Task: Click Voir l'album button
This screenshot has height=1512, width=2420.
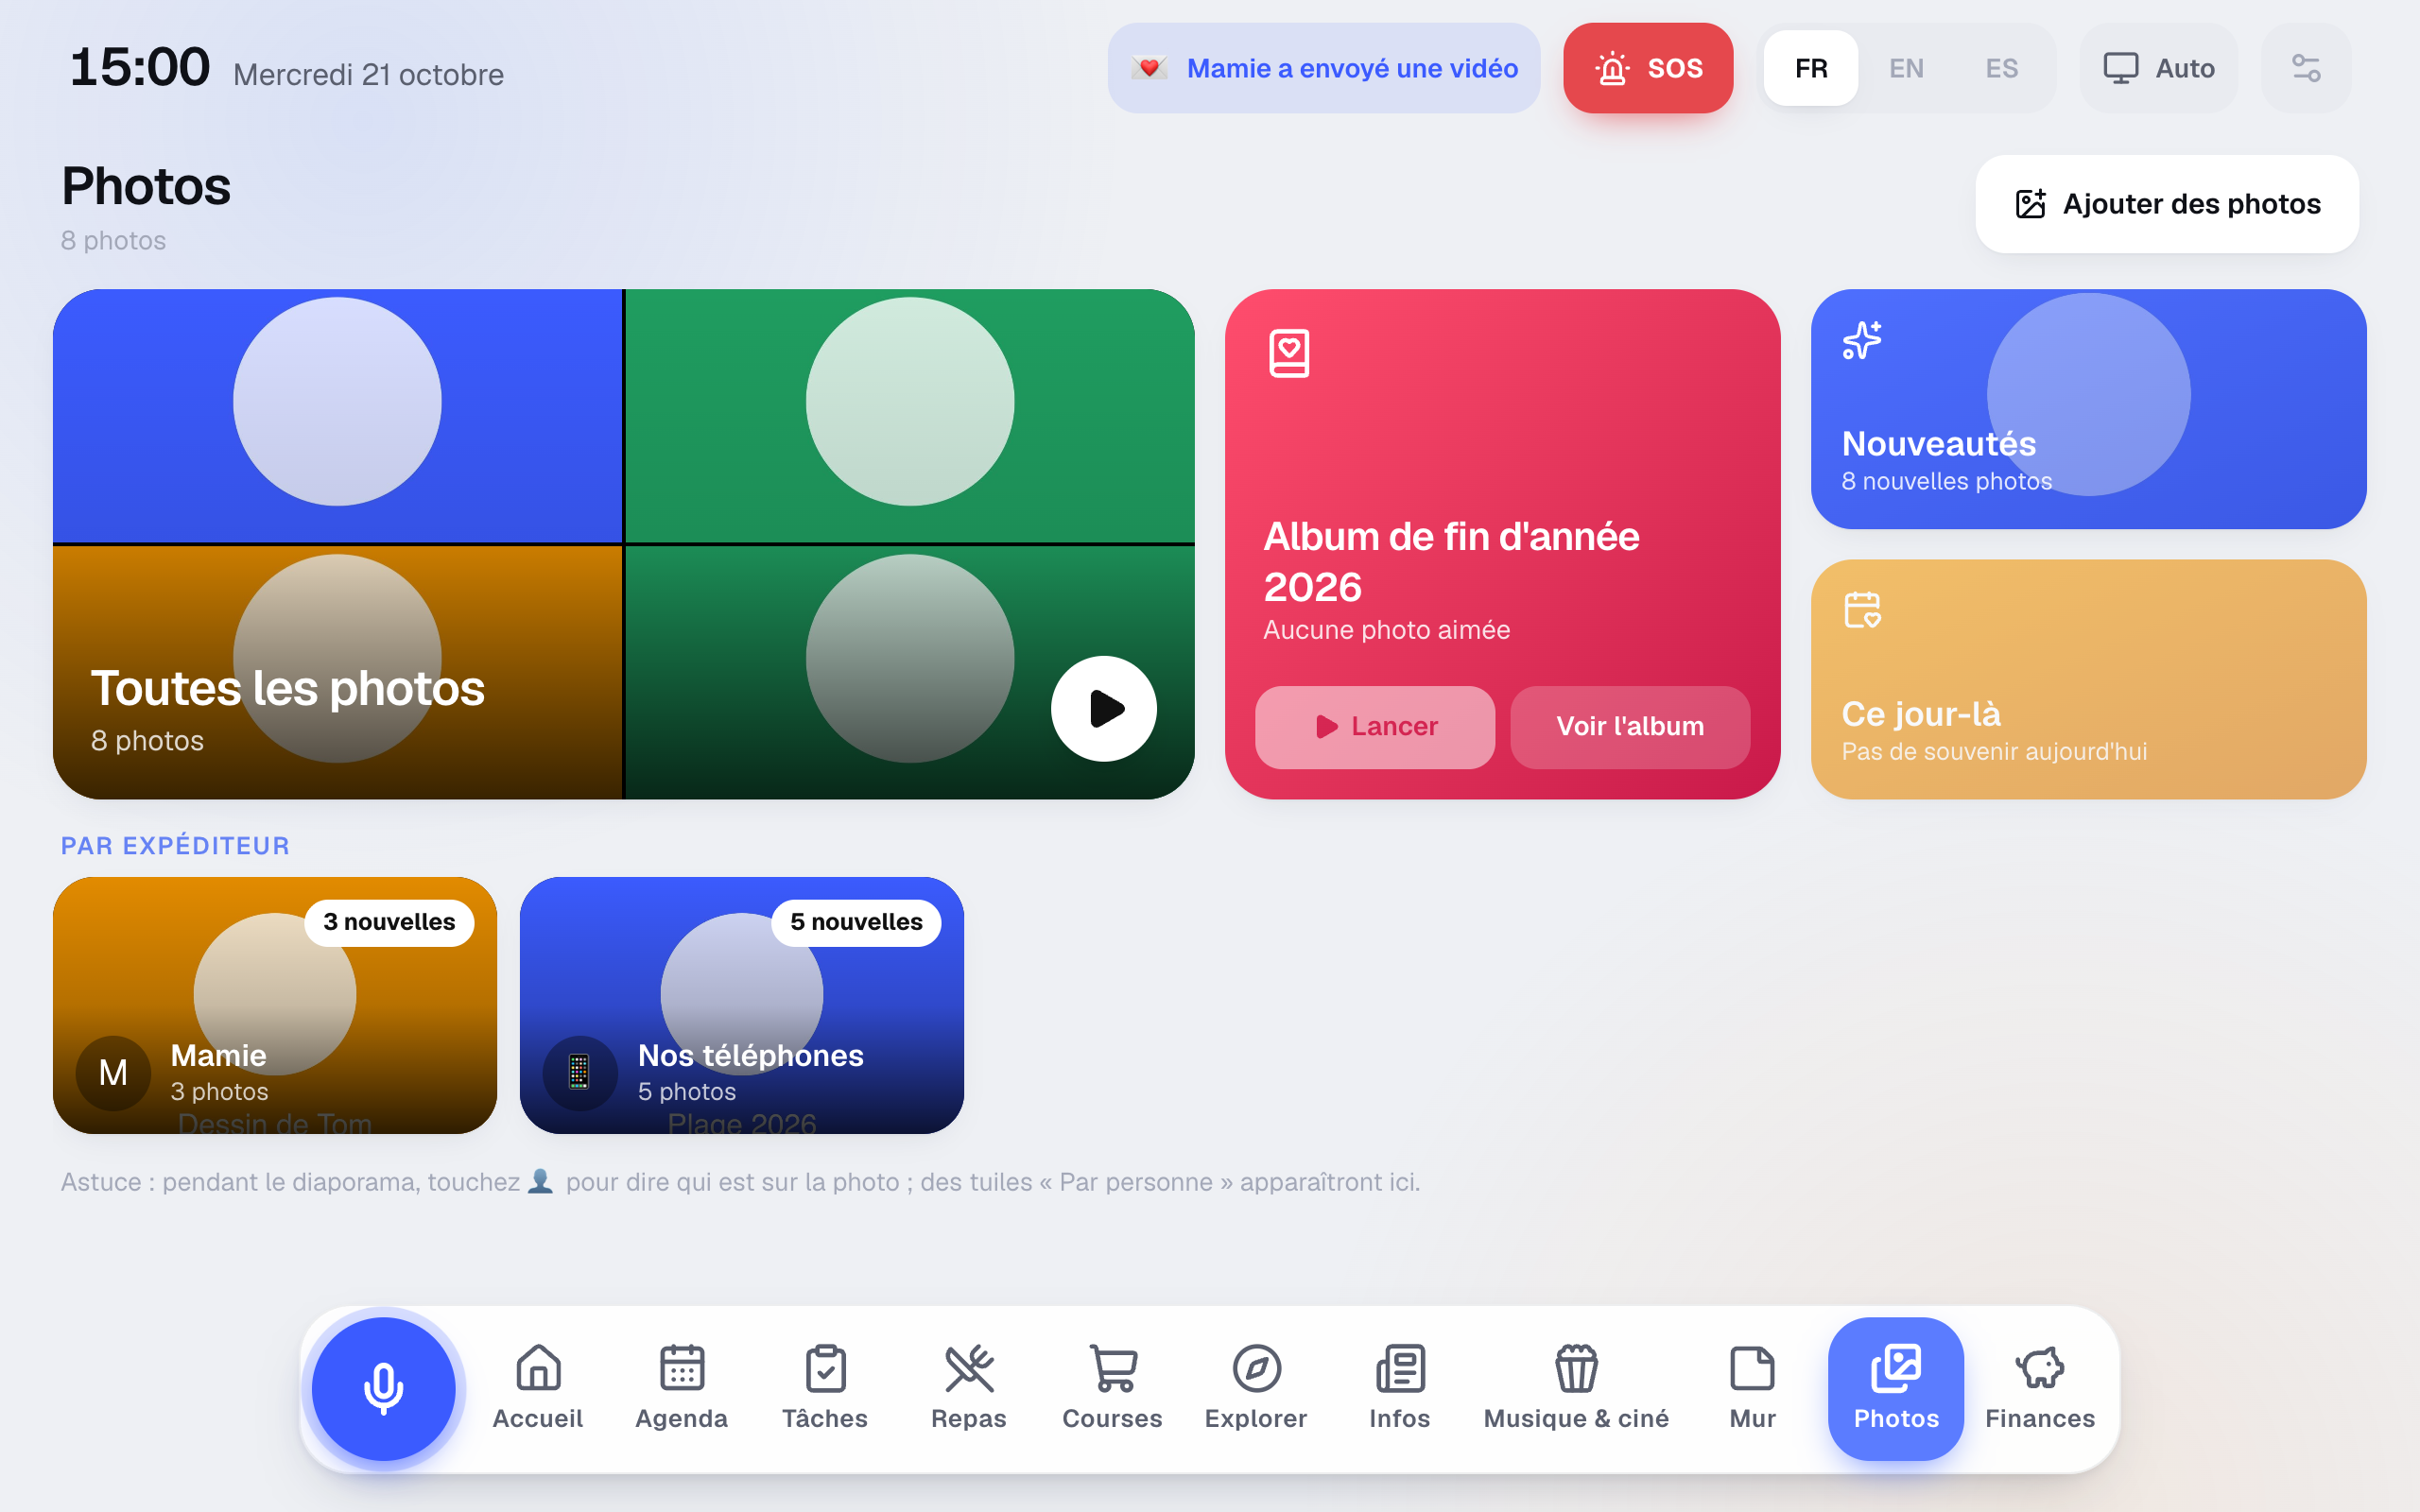Action: coord(1630,727)
